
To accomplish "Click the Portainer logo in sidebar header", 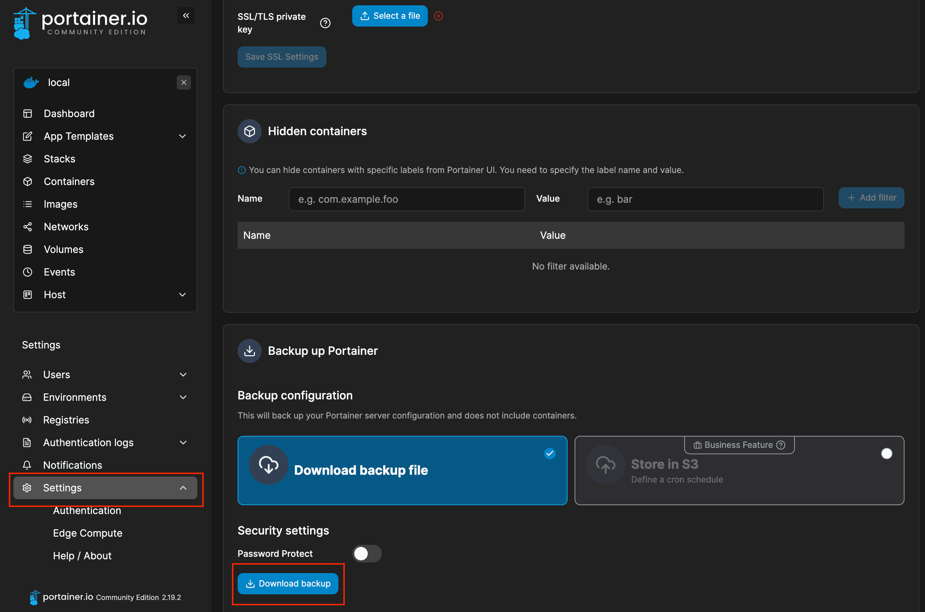I will (x=80, y=23).
